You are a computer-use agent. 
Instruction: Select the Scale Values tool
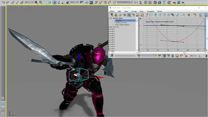142,15
